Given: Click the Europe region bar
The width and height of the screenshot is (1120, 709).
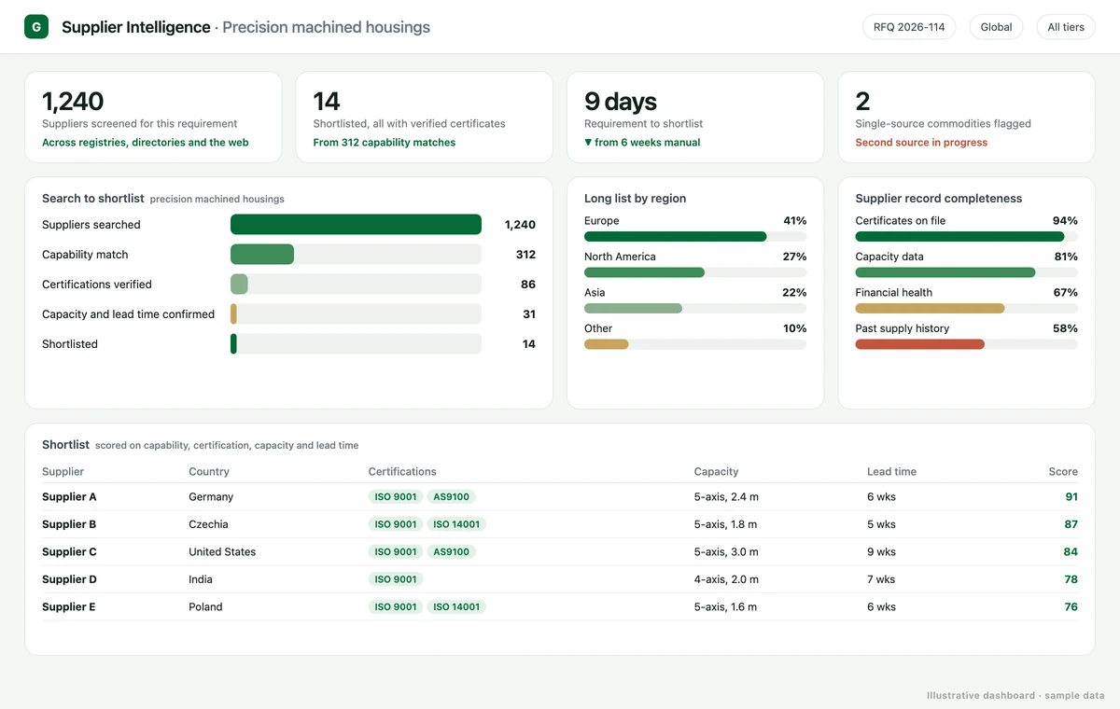Looking at the screenshot, I should [x=695, y=237].
